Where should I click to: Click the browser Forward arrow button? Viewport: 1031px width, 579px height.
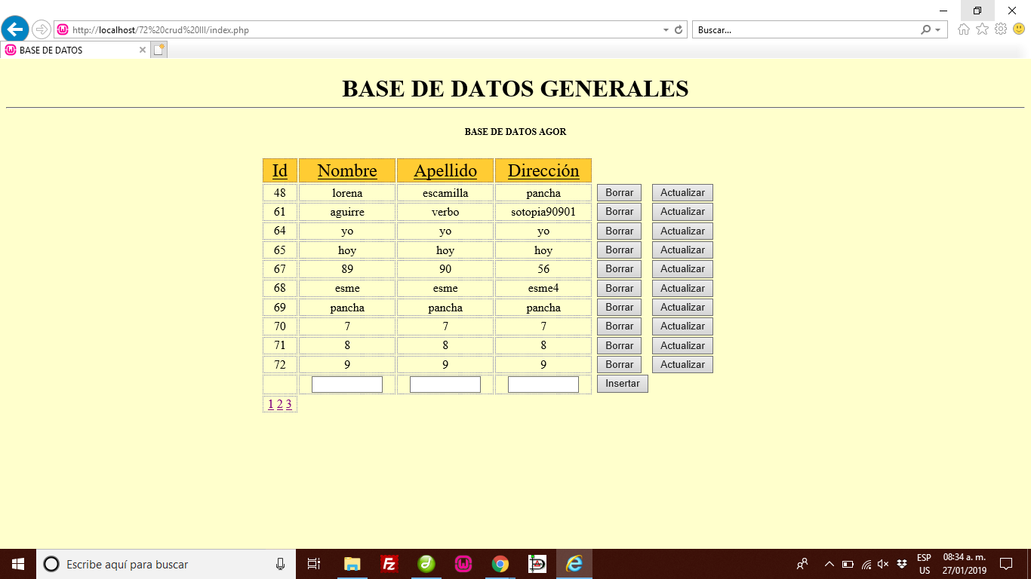(42, 29)
